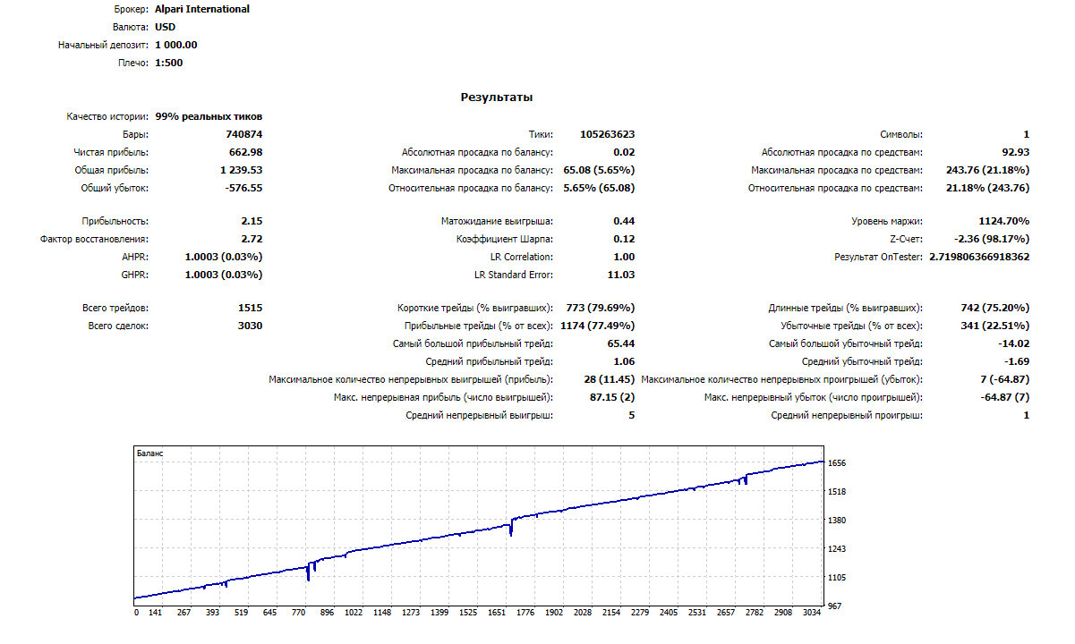Select the initial deposit value 1 000.00
The image size is (1075, 644).
tap(176, 45)
